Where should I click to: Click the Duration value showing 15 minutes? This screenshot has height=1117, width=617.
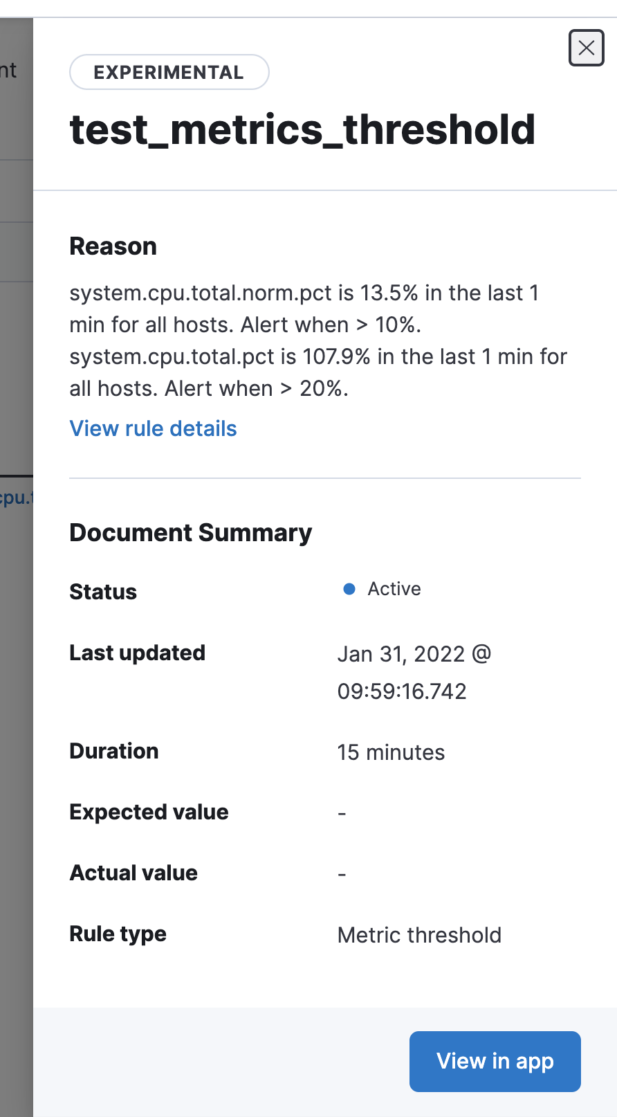[391, 752]
